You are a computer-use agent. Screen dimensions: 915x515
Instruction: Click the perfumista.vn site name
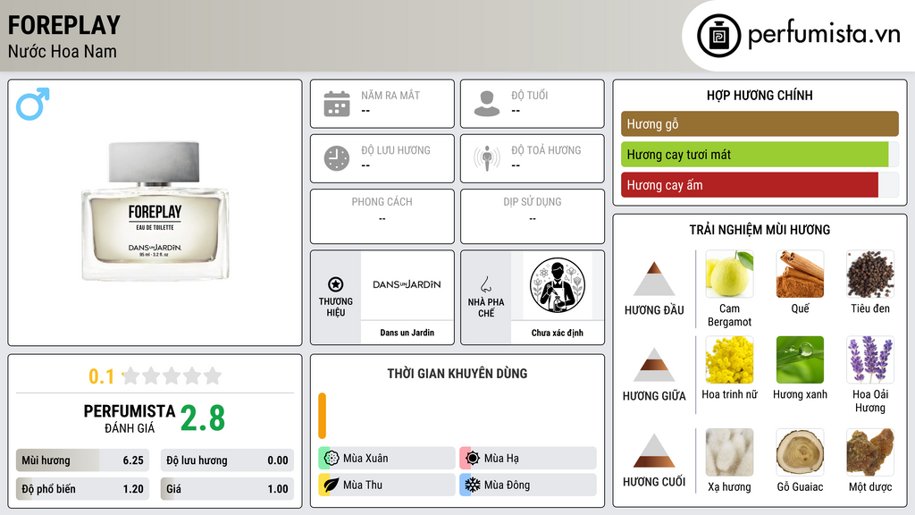pos(824,34)
